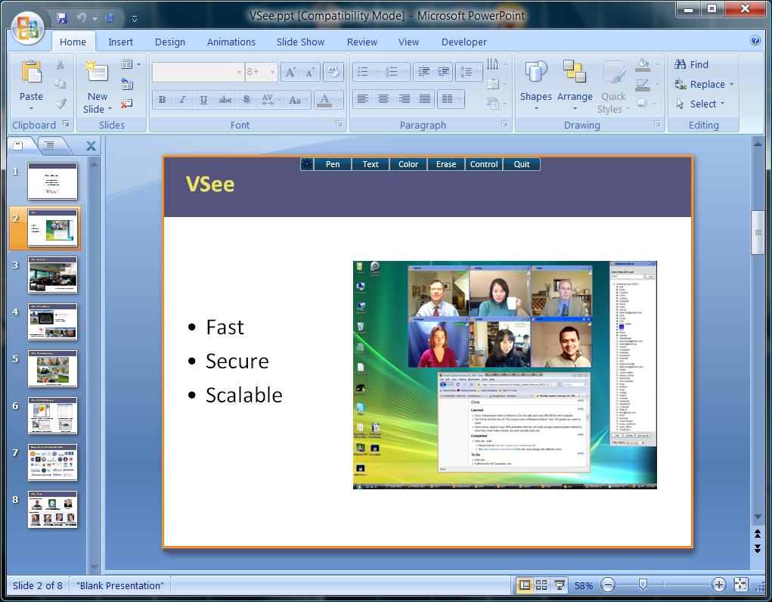772x602 pixels.
Task: Switch to the Slide Show tab
Action: (300, 42)
